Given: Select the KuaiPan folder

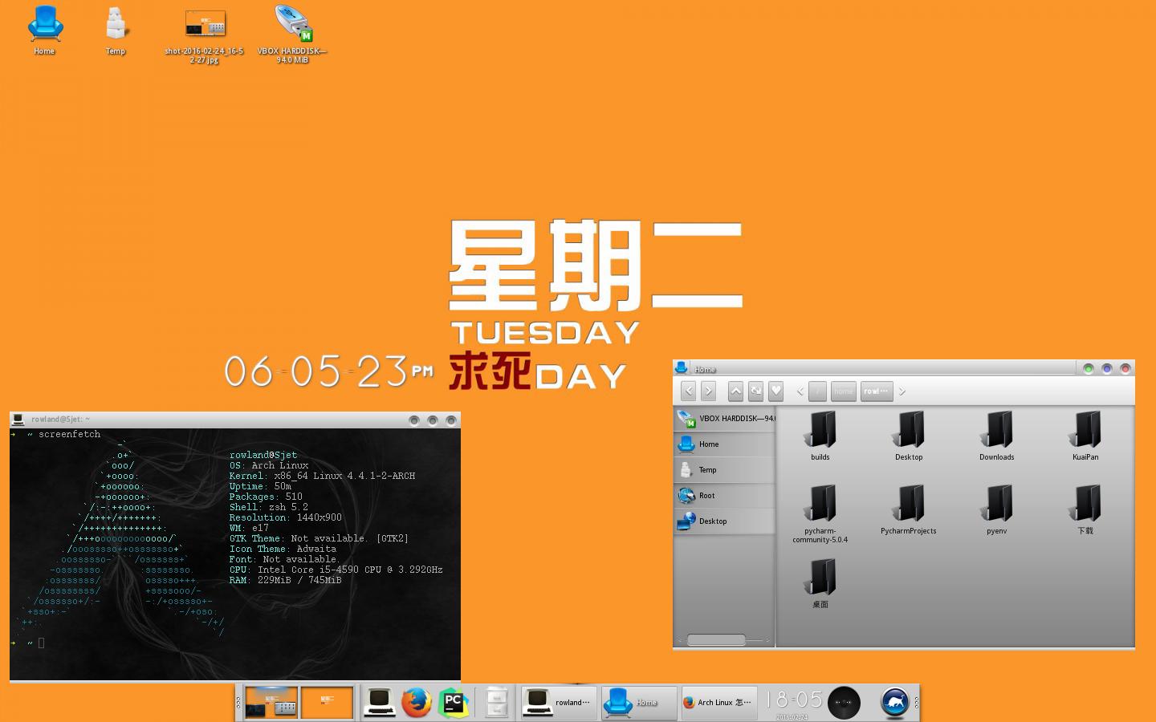Looking at the screenshot, I should [x=1085, y=436].
